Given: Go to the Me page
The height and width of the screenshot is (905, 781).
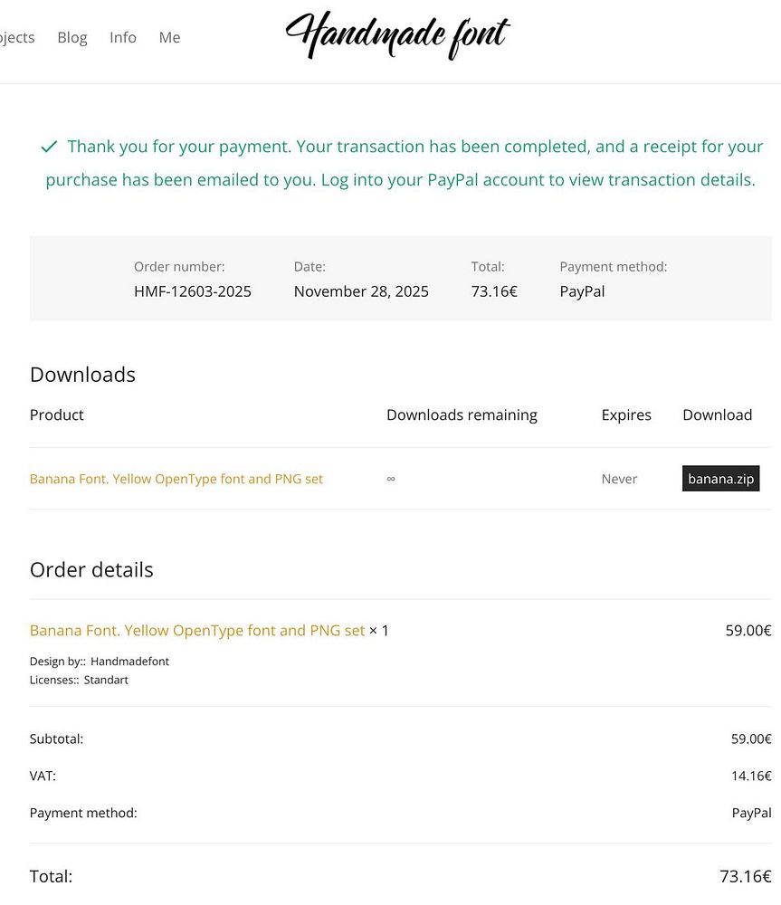Looking at the screenshot, I should [169, 37].
